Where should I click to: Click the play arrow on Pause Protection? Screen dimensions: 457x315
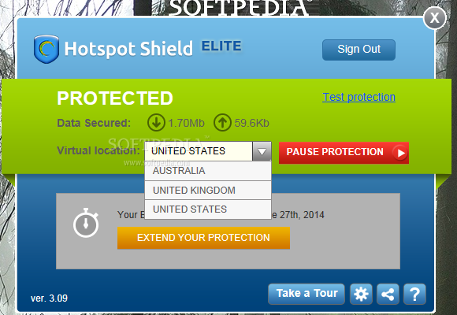tap(400, 153)
